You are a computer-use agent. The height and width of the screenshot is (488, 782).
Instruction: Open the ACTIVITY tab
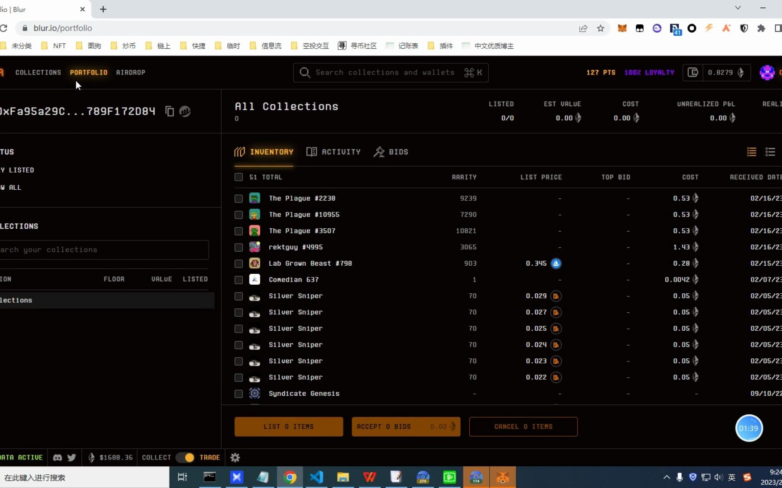tap(334, 152)
